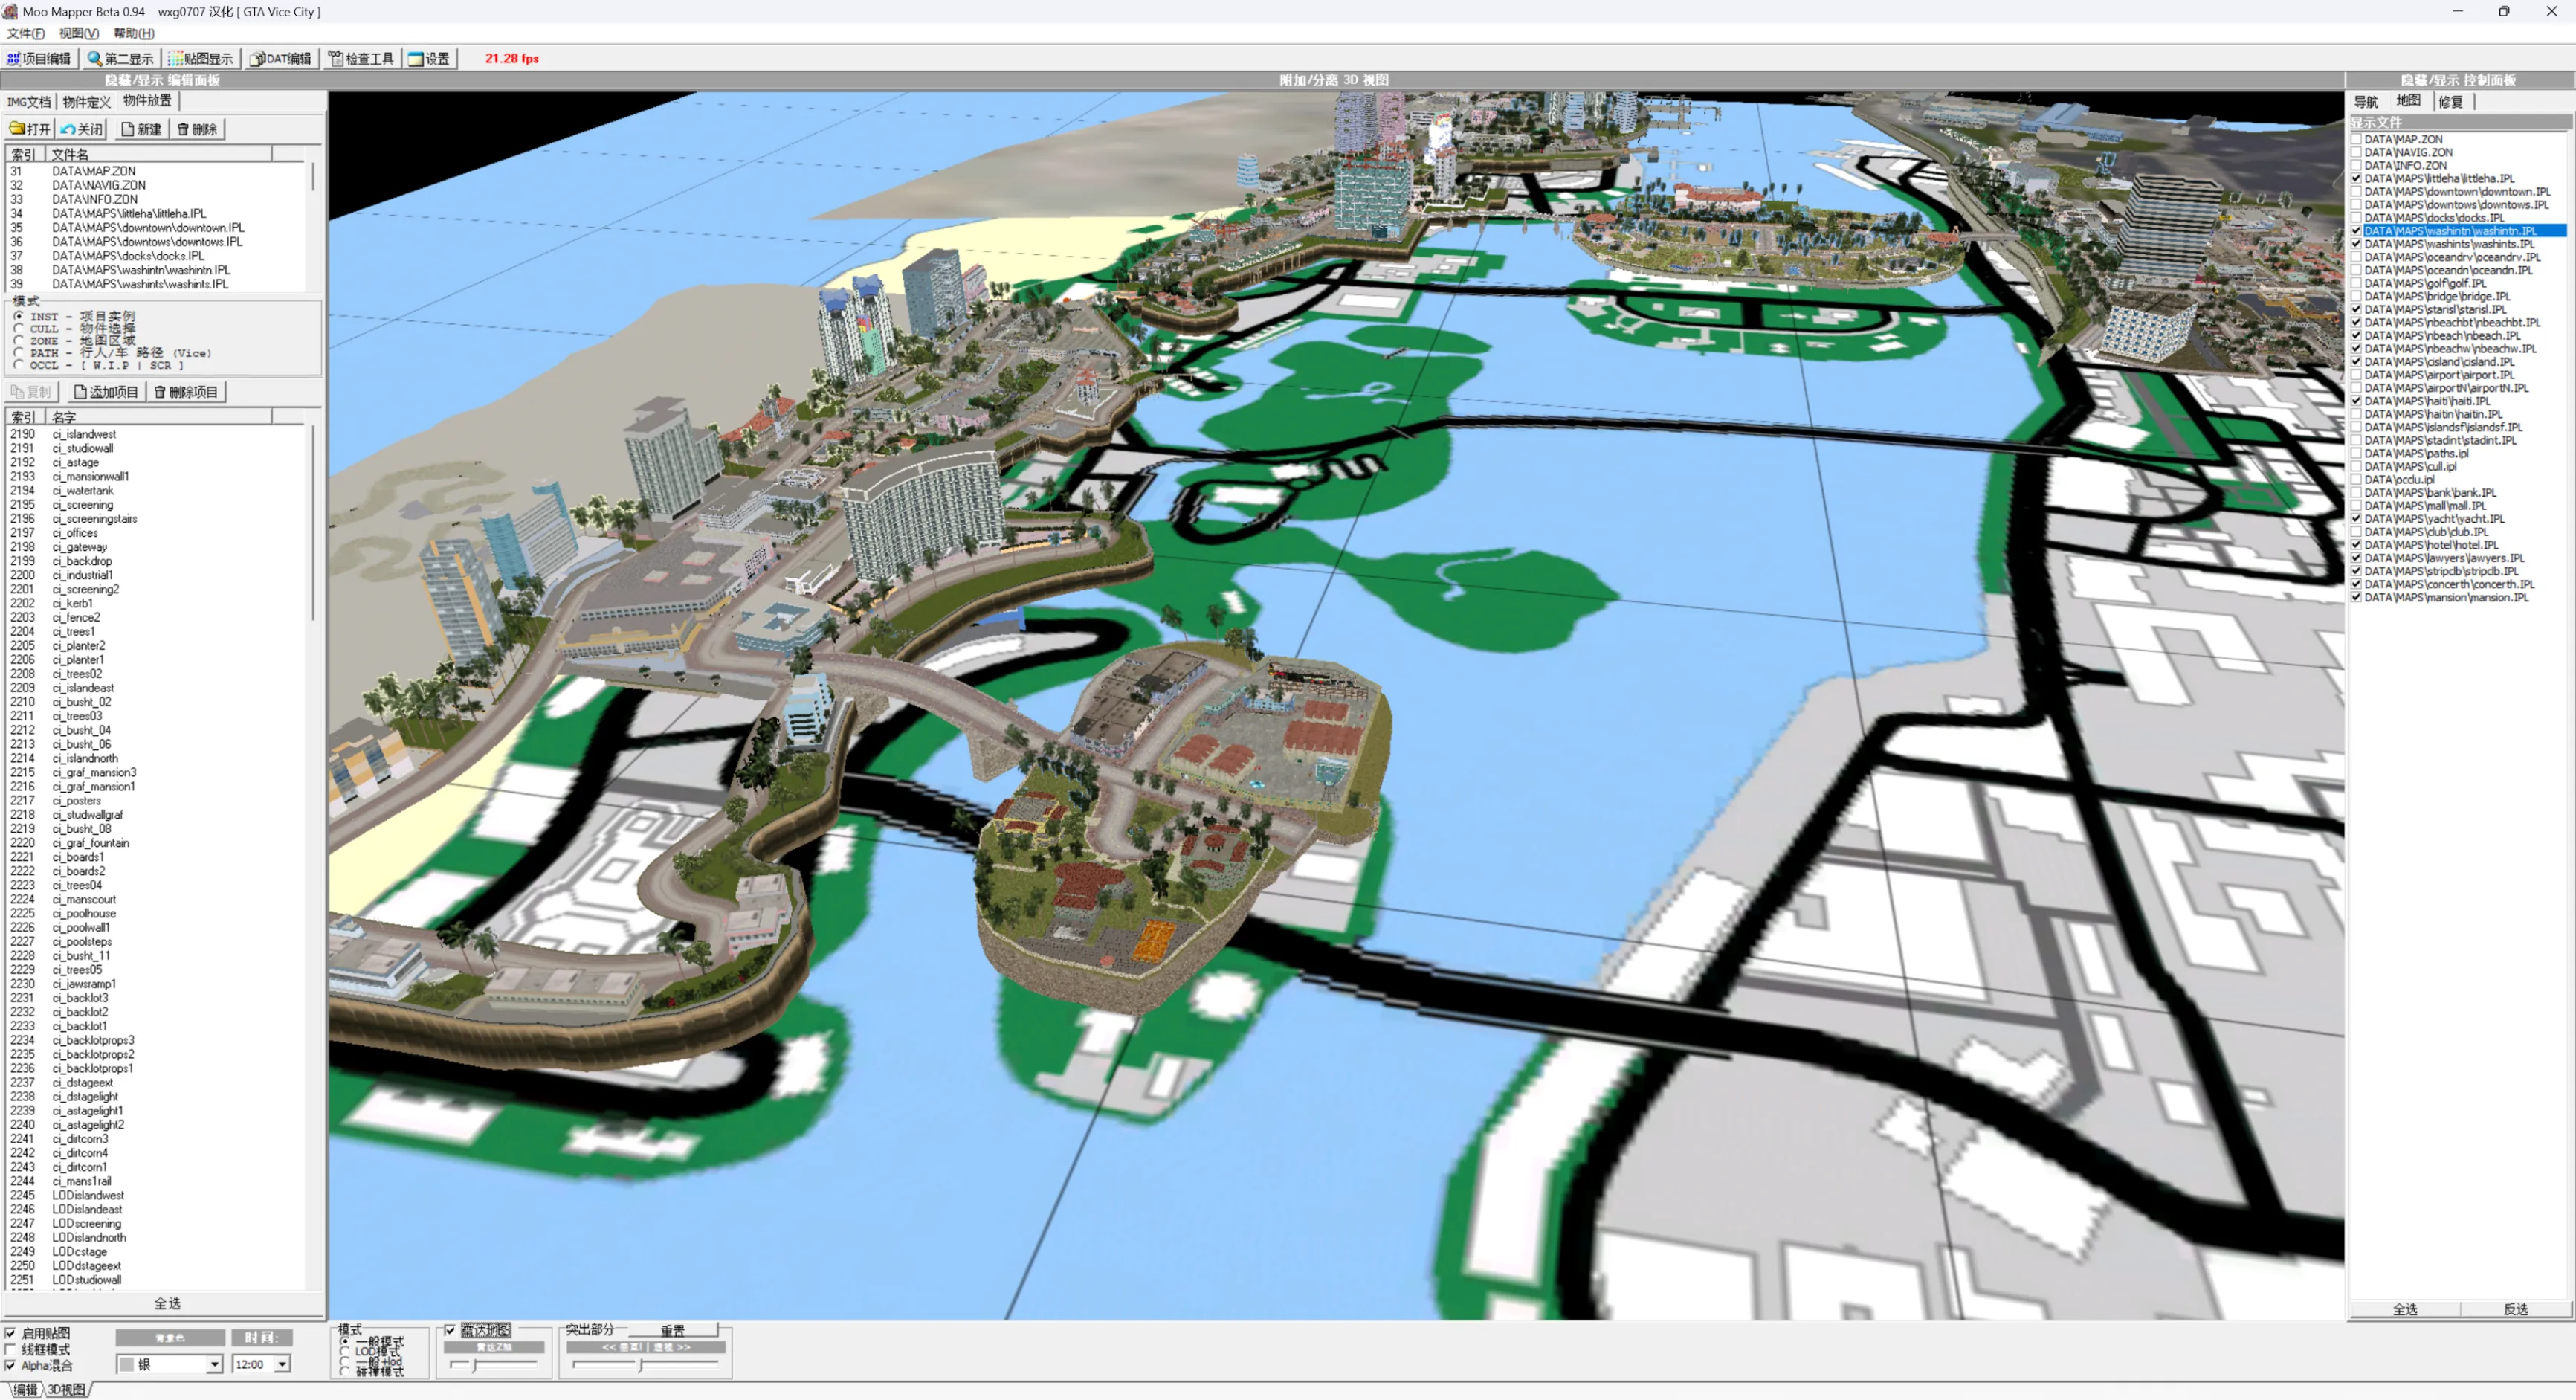This screenshot has height=1400, width=2576.
Task: Click the 删除 trash button above file list
Action: point(197,129)
